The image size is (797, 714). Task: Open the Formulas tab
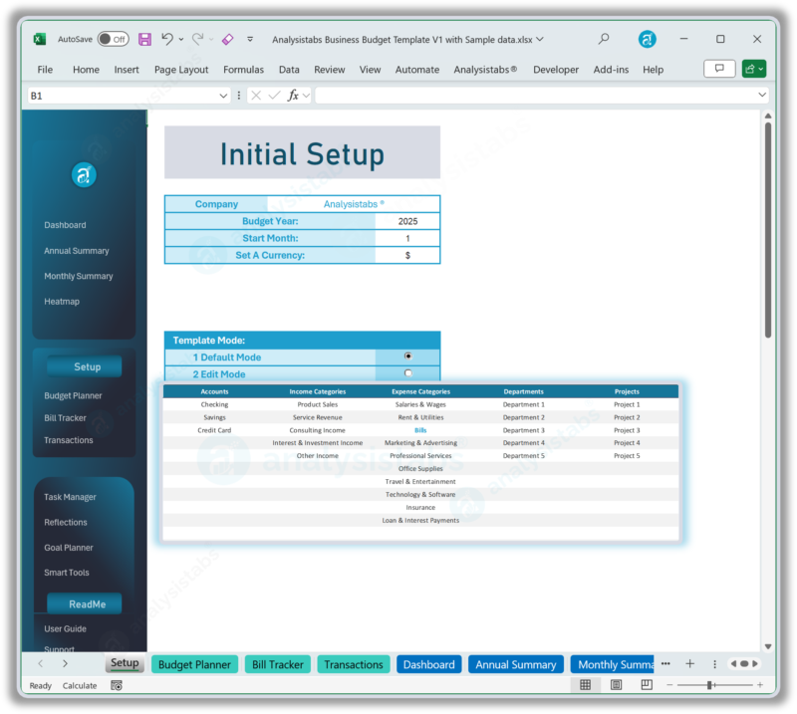tap(243, 70)
